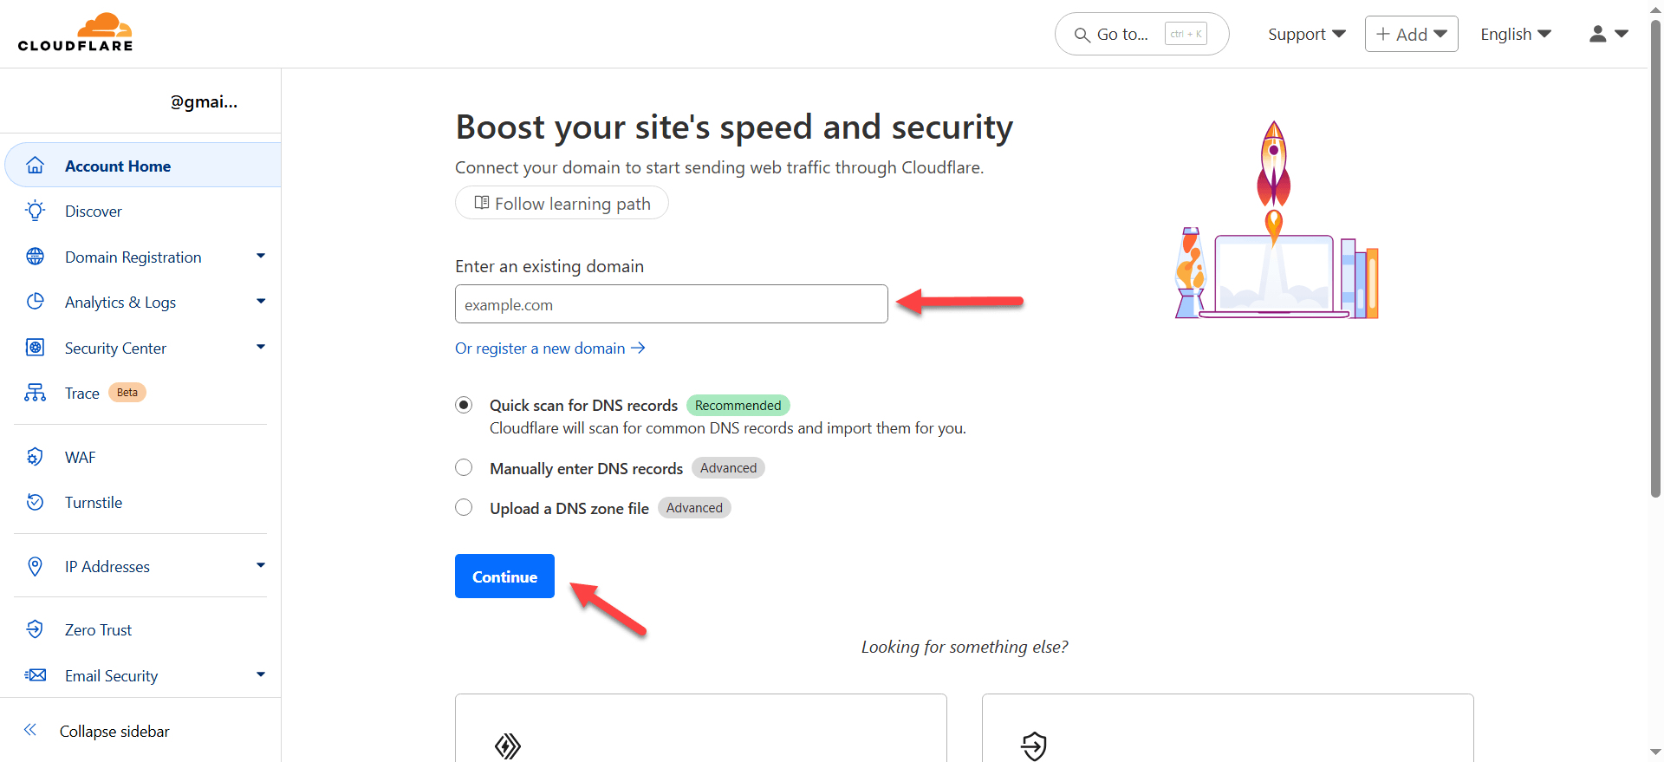
Task: Click Follow learning path button
Action: click(x=562, y=203)
